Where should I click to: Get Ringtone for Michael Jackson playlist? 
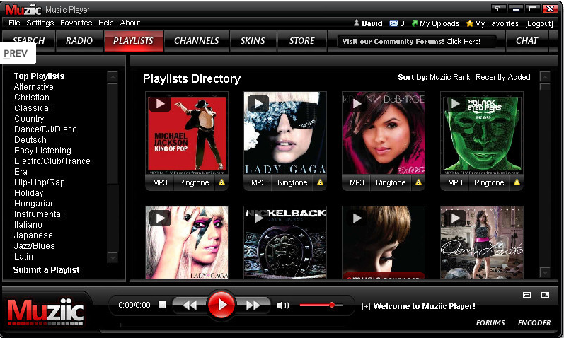click(194, 182)
